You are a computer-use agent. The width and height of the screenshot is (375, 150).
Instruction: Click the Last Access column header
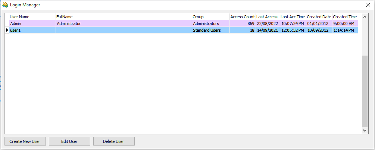(x=268, y=17)
